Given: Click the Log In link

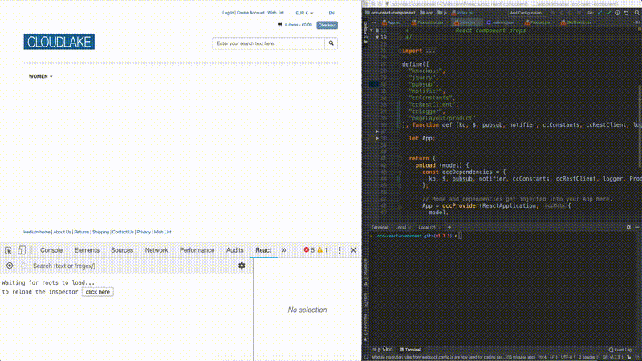Looking at the screenshot, I should click(228, 13).
